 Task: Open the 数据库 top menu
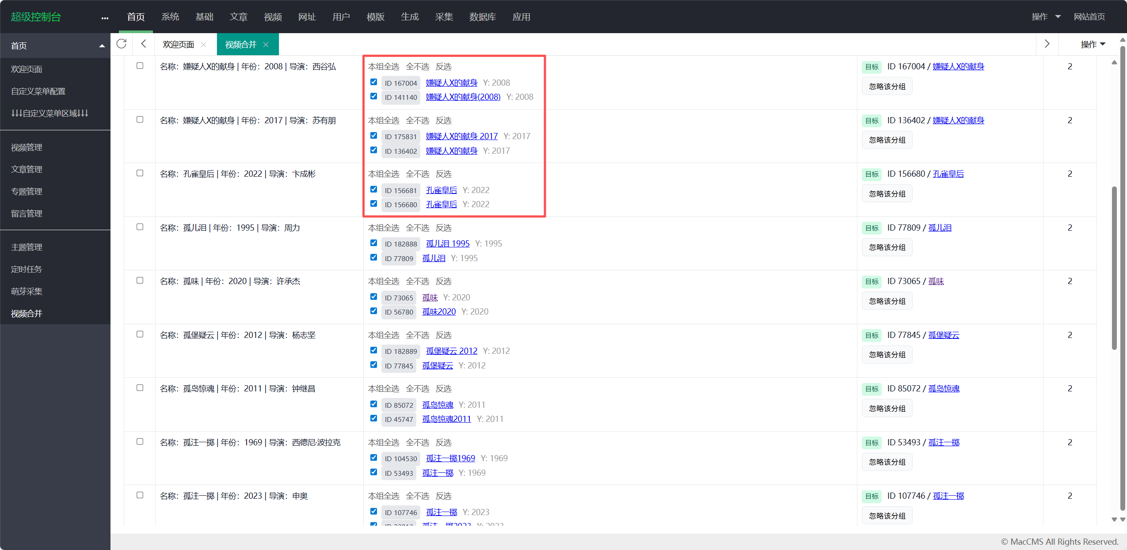tap(483, 17)
